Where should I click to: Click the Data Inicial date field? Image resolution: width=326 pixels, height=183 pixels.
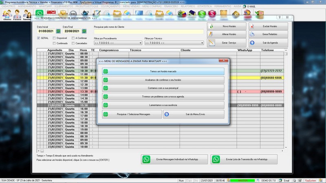[46, 31]
